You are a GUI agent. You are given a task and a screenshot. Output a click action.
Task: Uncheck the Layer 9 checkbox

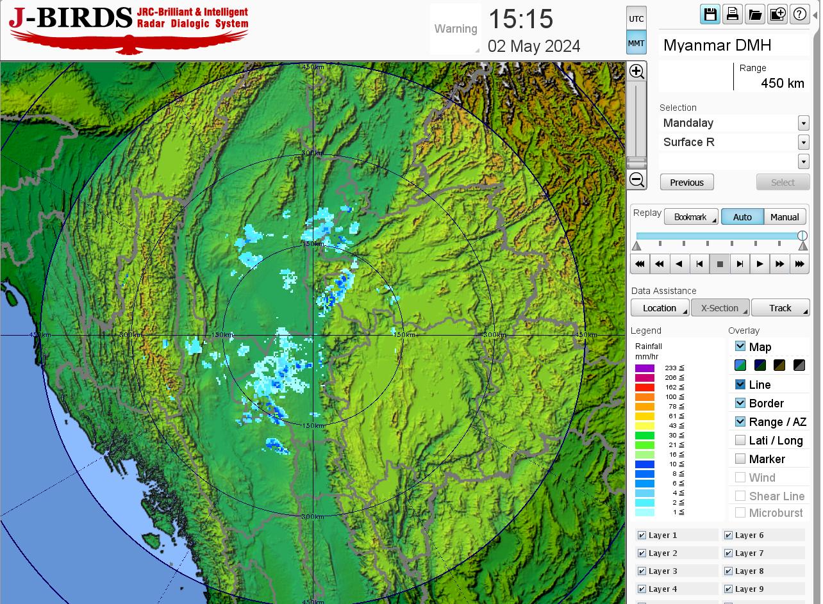(x=728, y=589)
